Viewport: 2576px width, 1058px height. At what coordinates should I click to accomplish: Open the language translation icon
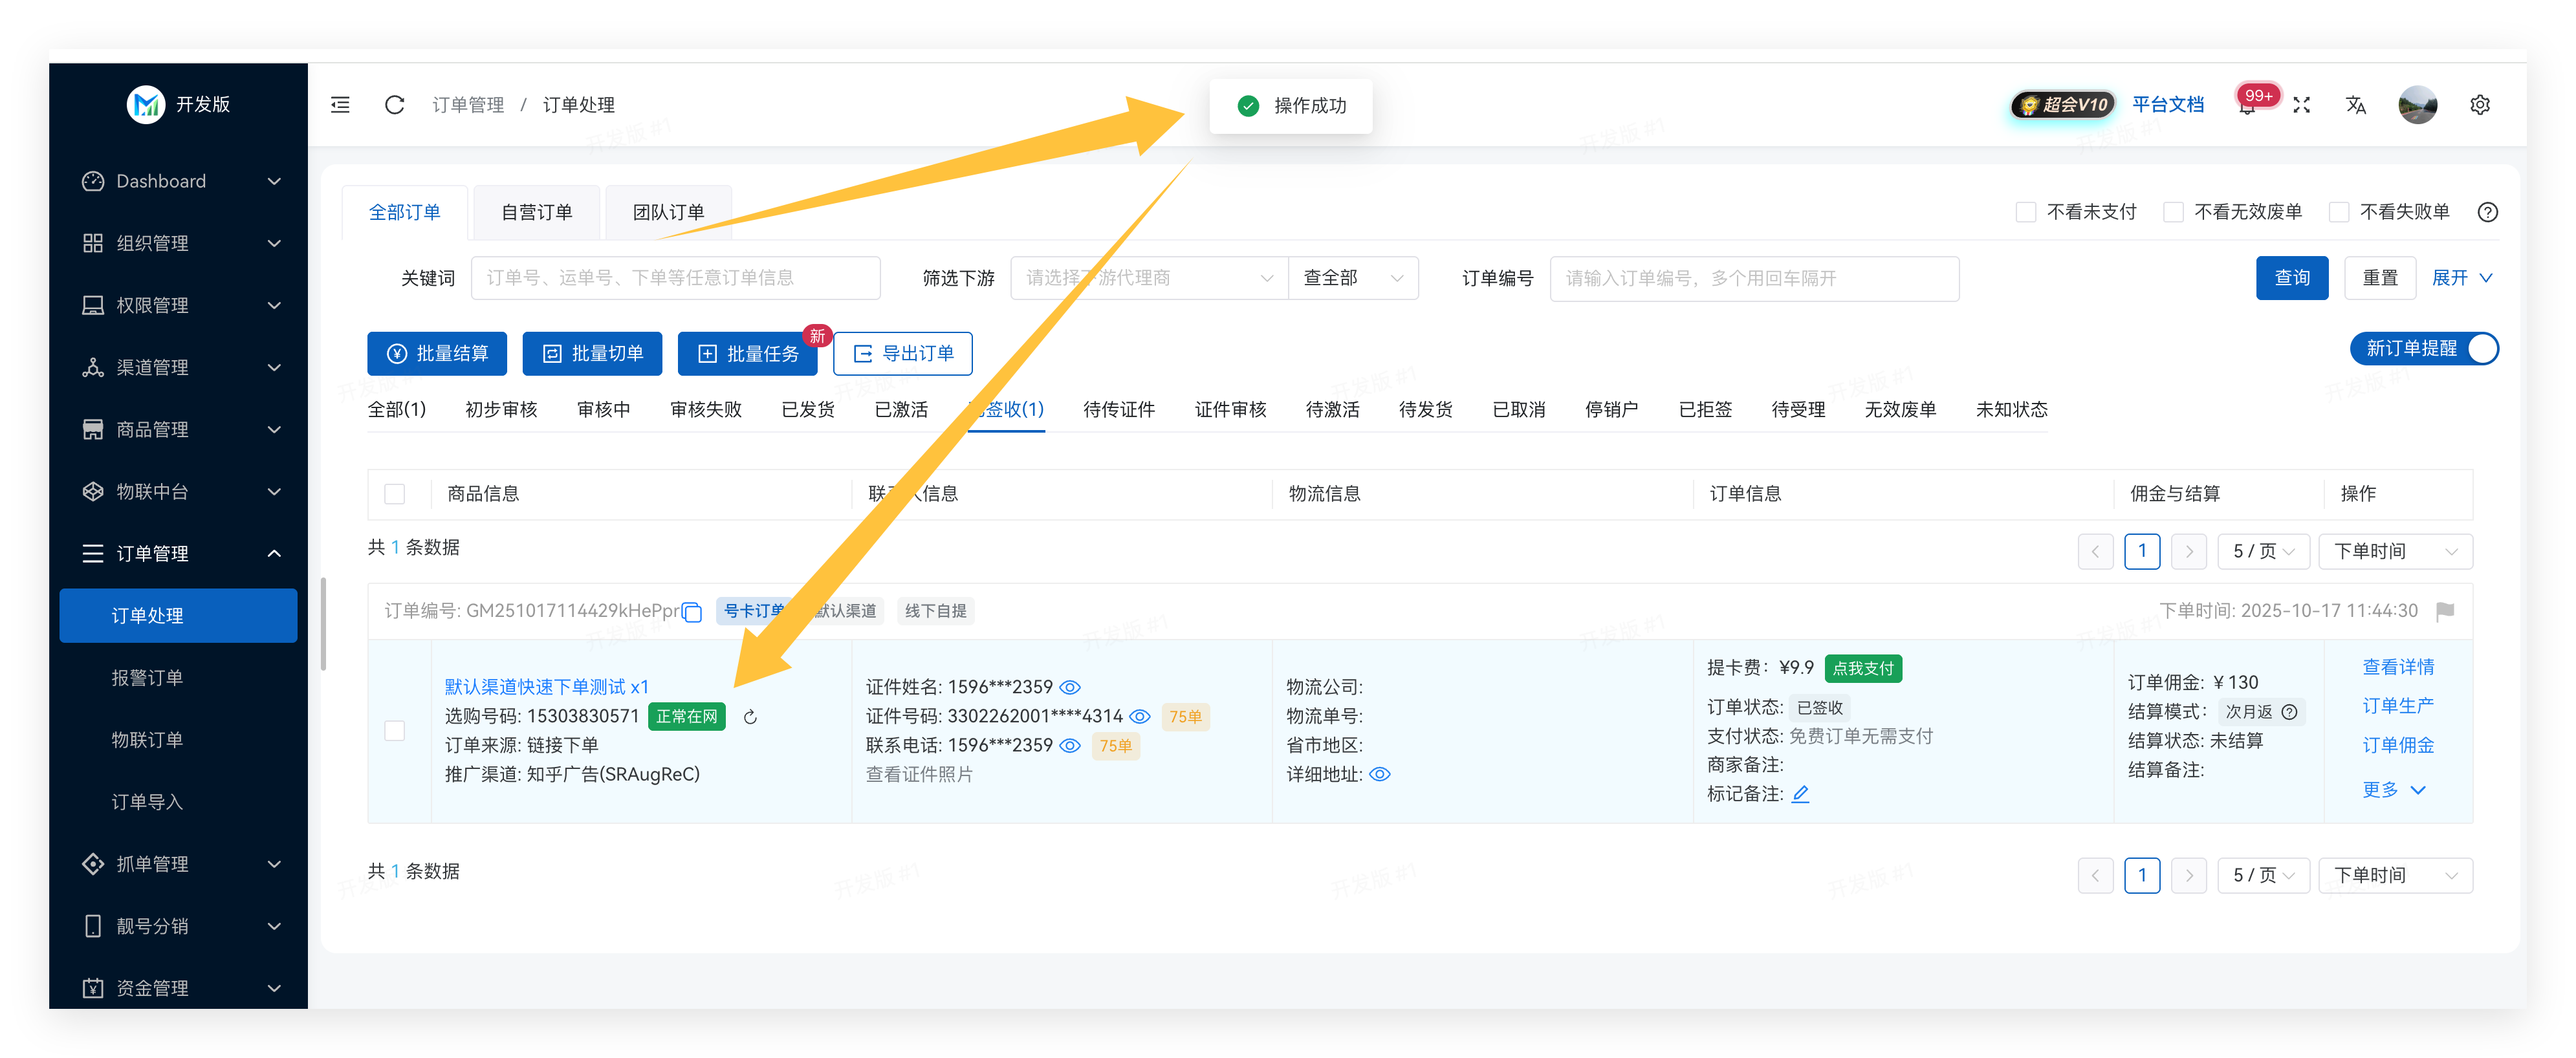click(2355, 105)
